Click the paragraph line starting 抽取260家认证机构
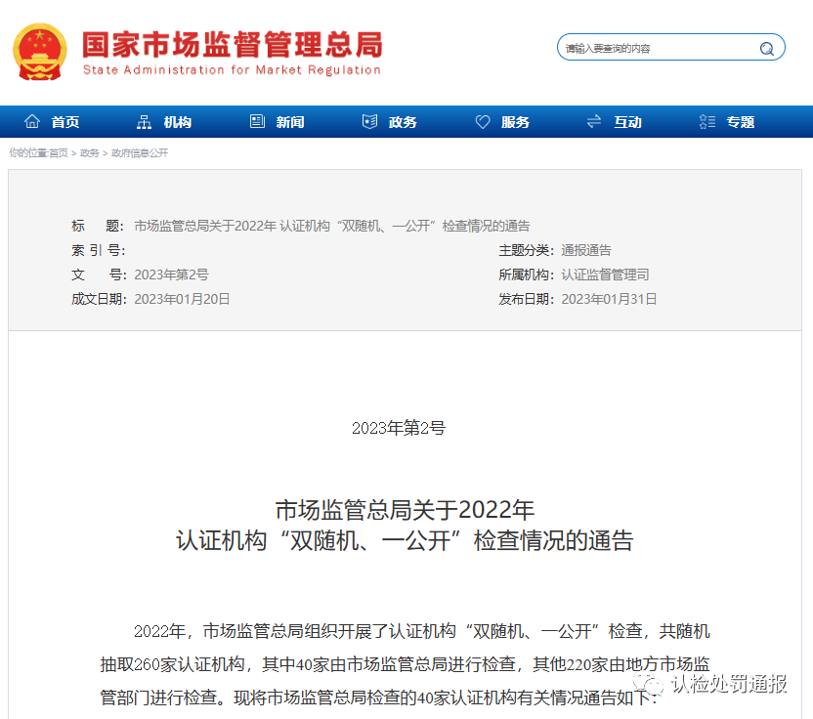The image size is (813, 719). coord(405,664)
